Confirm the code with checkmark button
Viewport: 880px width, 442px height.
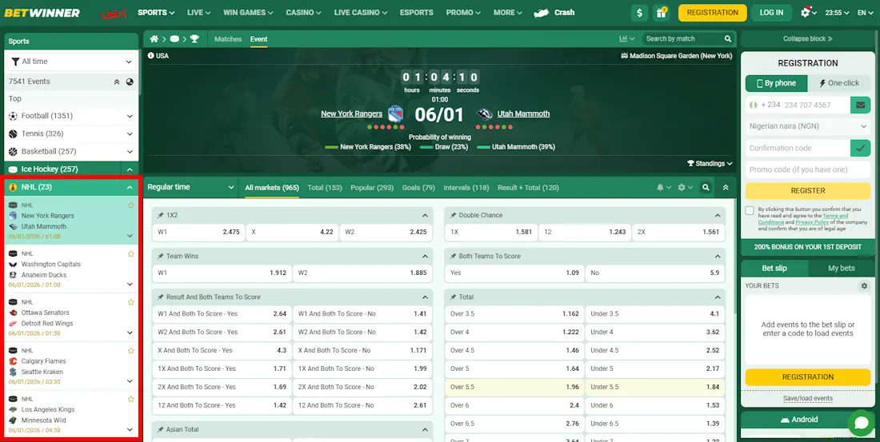point(860,148)
